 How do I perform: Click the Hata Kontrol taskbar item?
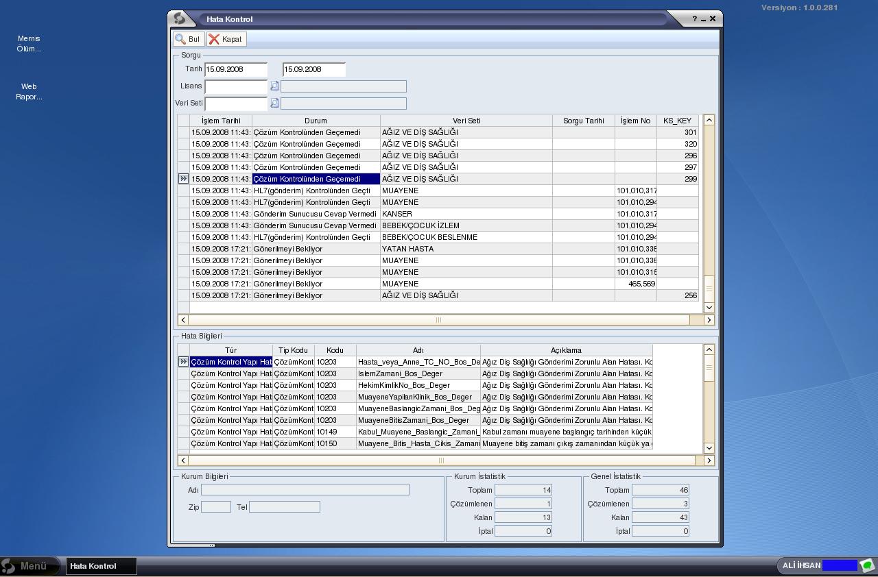click(101, 566)
